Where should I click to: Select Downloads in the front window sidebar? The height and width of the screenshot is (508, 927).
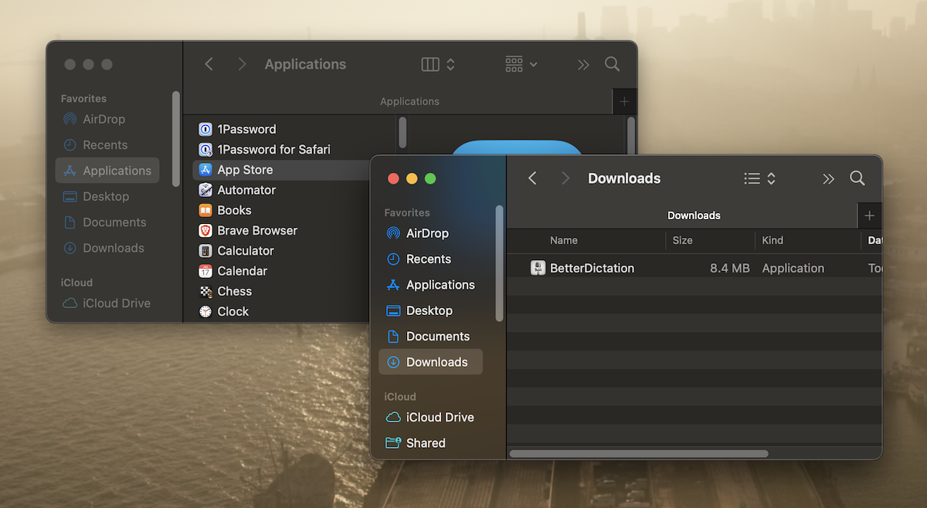430,362
